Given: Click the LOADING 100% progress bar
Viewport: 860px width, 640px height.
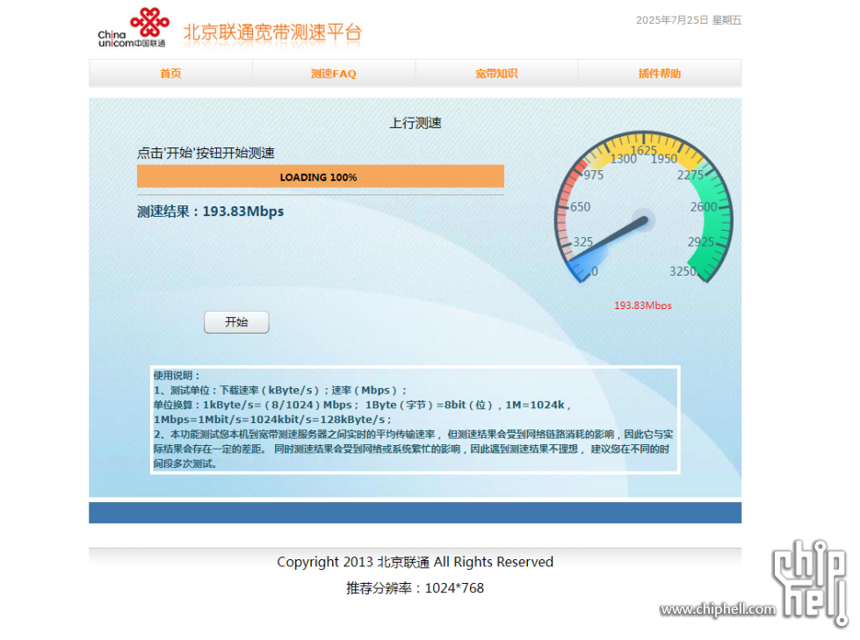Looking at the screenshot, I should (321, 177).
